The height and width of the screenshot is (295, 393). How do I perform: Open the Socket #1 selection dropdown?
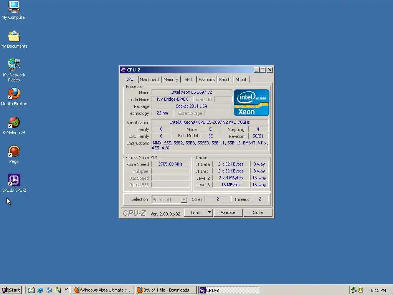click(169, 199)
